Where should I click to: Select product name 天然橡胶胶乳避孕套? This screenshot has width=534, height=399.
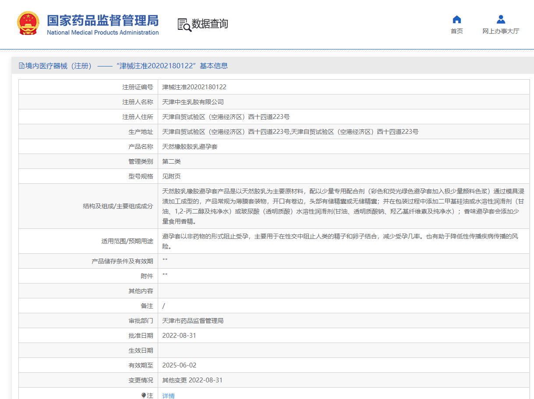190,147
